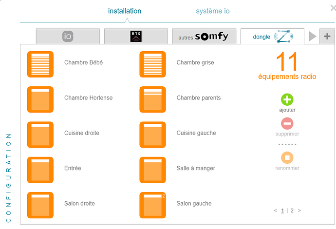336x229 pixels.
Task: Expand more protocol tabs with arrow
Action: coord(312,36)
